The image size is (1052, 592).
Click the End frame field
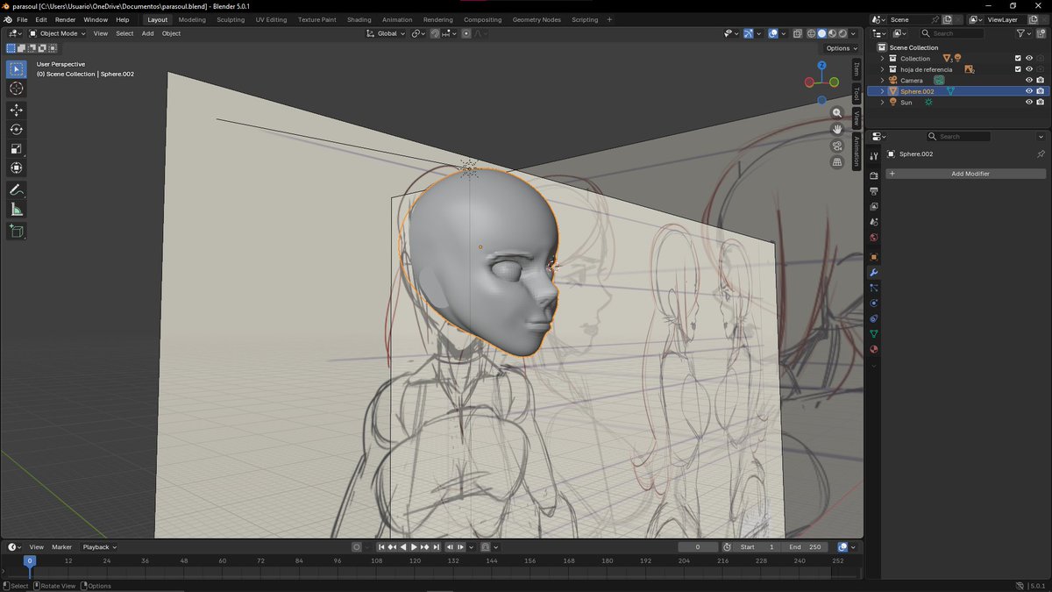click(x=804, y=546)
